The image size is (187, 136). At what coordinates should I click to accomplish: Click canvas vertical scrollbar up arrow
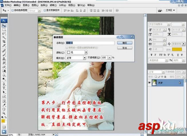click(145, 15)
